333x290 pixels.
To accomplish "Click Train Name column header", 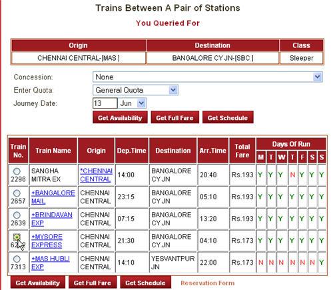I will click(x=53, y=151).
